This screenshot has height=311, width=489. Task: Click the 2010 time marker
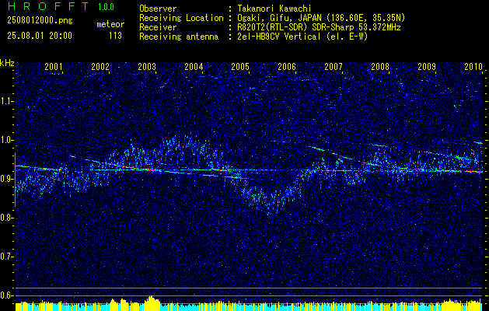coord(473,66)
